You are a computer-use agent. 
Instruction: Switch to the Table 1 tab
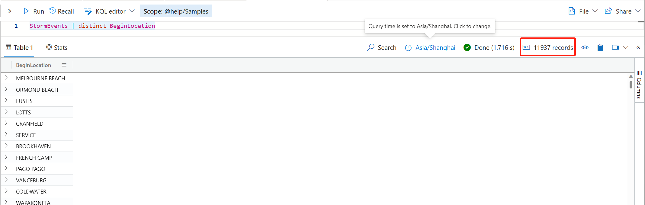[19, 47]
